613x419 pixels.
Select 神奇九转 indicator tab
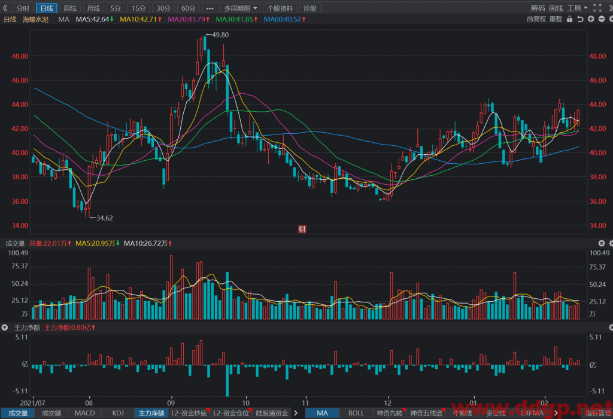tap(389, 413)
